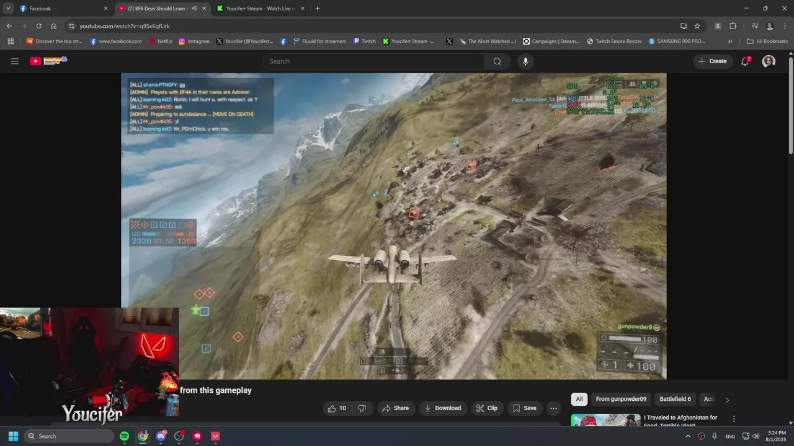Create a Clip of the video

[x=486, y=408]
